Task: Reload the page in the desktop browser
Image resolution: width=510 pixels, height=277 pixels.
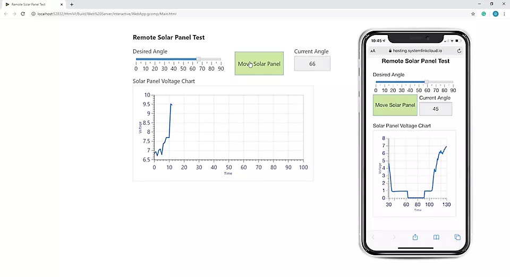Action: [x=23, y=13]
